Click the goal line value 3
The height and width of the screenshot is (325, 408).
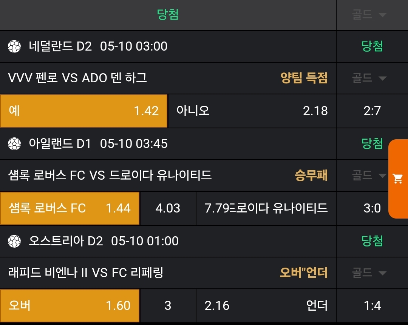[168, 305]
